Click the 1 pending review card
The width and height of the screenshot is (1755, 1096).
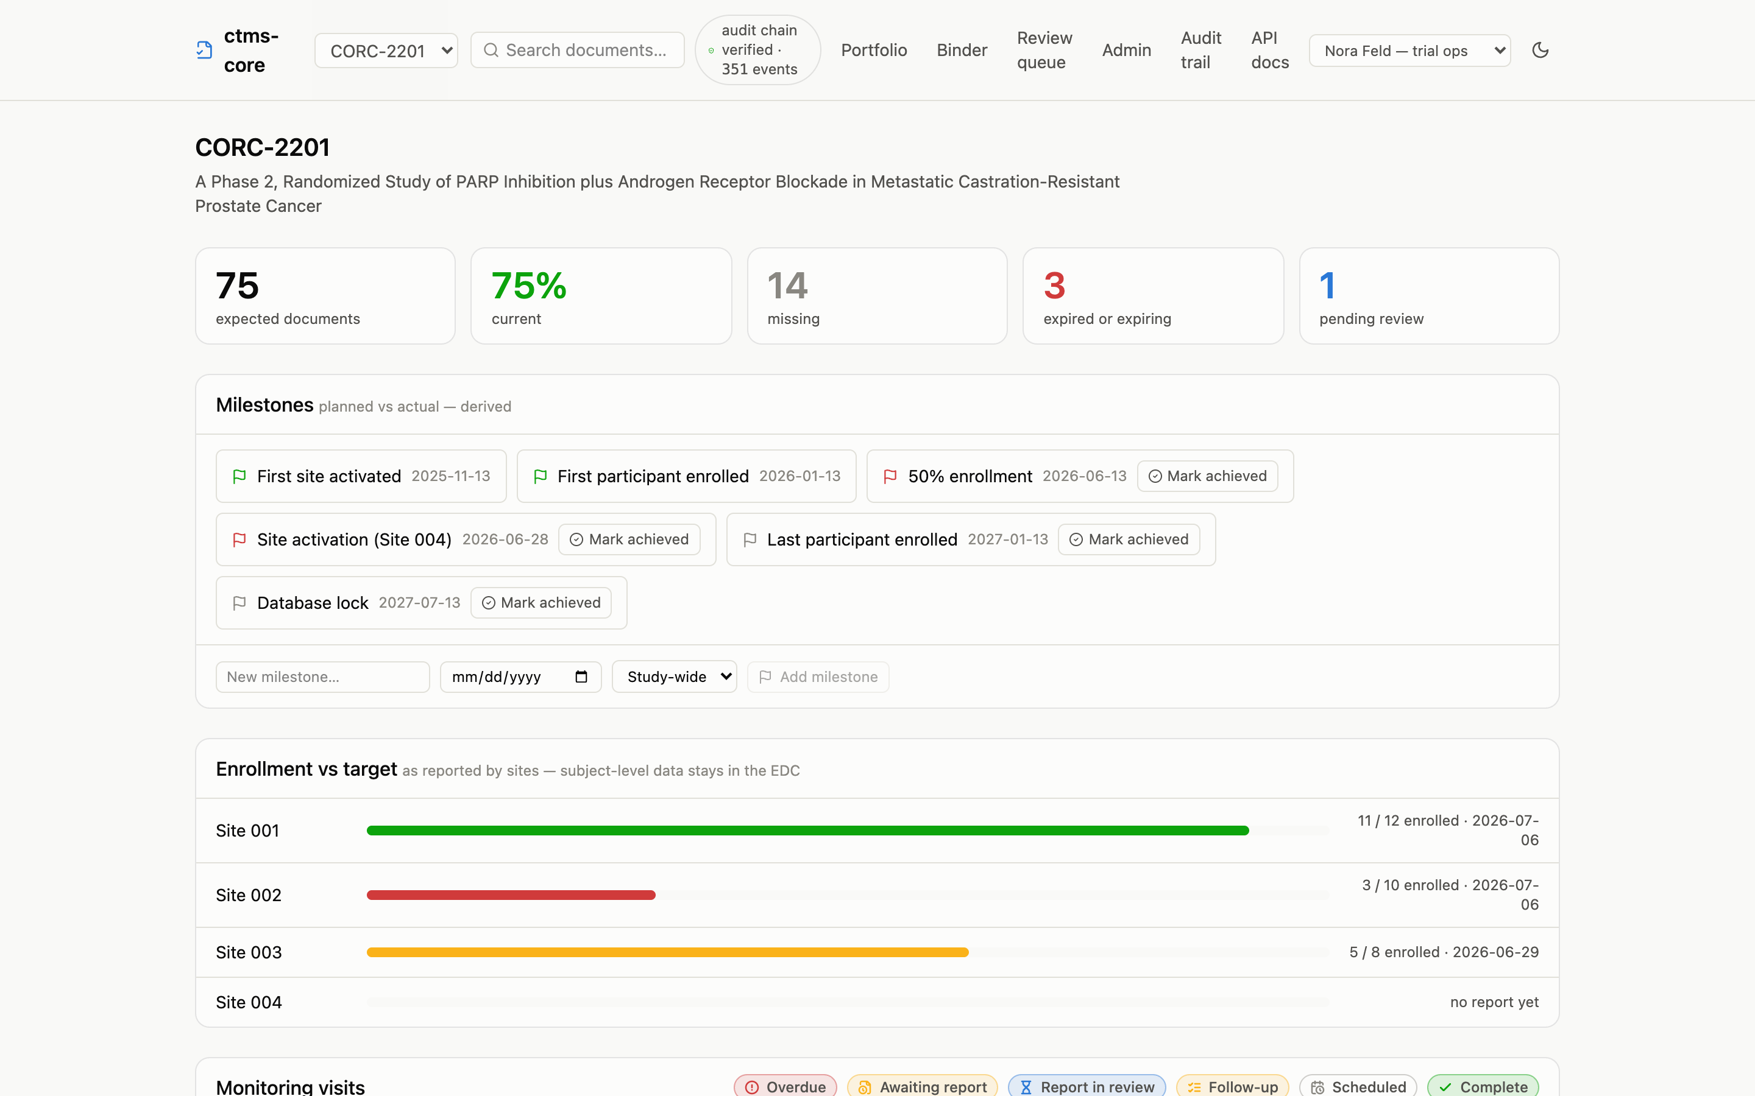(1430, 296)
